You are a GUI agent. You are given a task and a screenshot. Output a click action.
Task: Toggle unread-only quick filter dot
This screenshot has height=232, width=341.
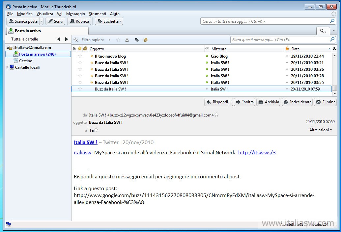109,40
